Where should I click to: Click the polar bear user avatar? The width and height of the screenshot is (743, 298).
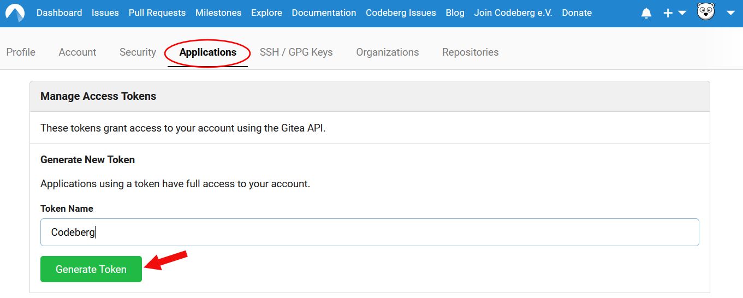pos(706,12)
